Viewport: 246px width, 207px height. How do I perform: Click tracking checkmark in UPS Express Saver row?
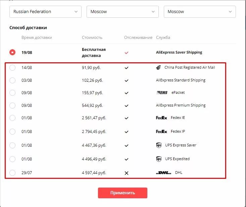pyautogui.click(x=127, y=146)
